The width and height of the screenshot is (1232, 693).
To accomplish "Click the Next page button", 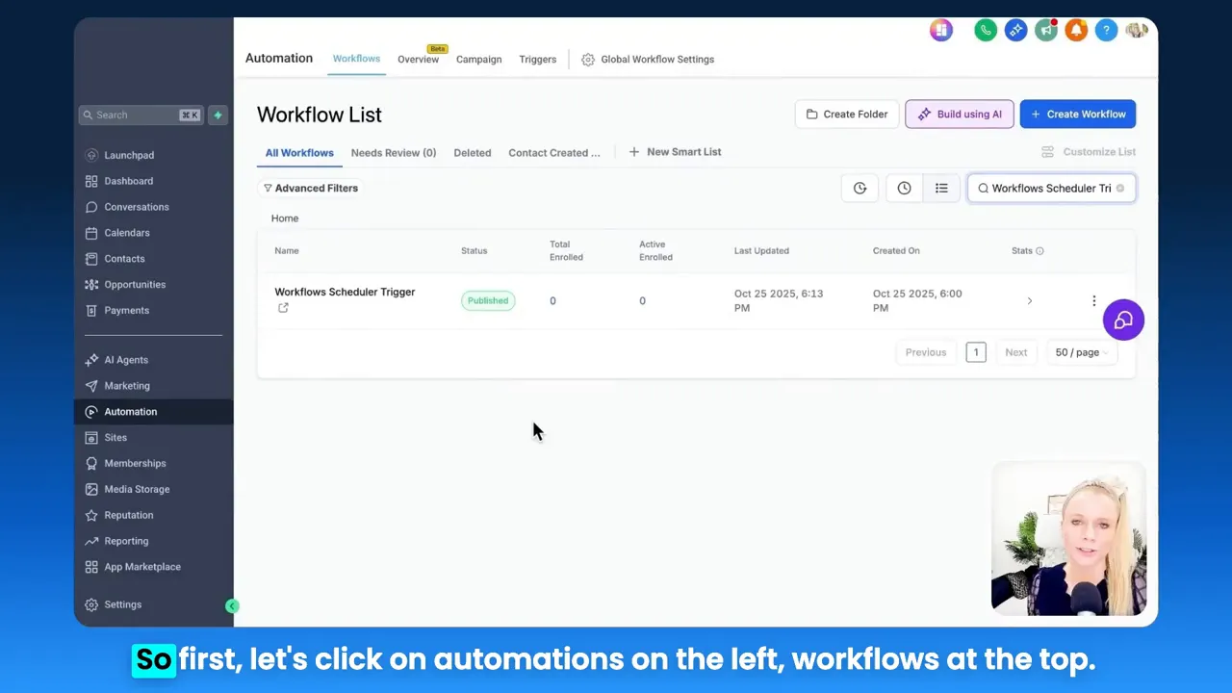I will coord(1015,352).
